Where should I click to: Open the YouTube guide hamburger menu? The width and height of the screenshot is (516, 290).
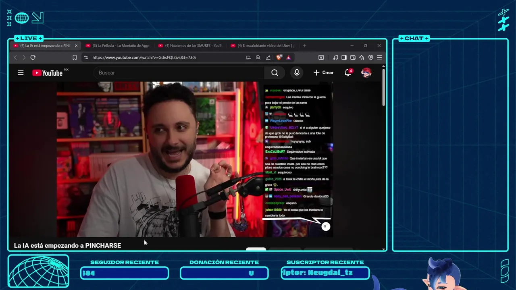point(21,73)
